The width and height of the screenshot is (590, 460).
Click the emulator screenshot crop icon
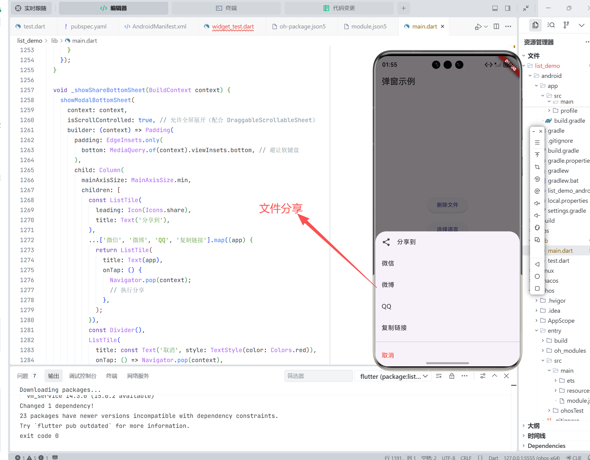coord(537,167)
